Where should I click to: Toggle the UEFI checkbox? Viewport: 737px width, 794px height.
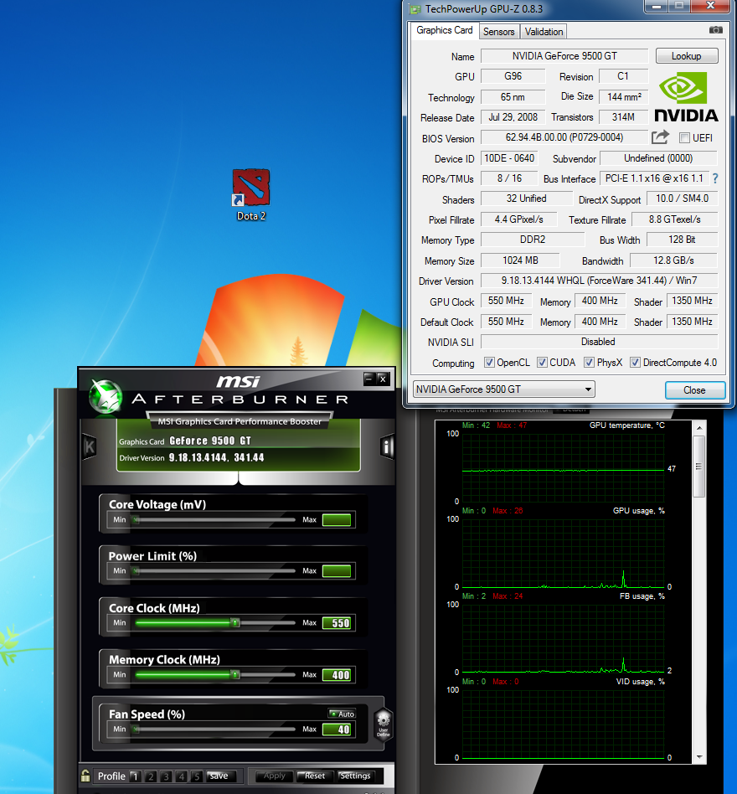pos(684,137)
